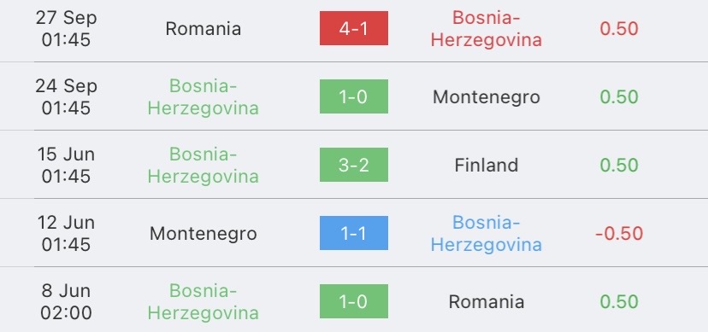Screen dimensions: 708x332
Task: Select Finland team name
Action: coord(487,165)
